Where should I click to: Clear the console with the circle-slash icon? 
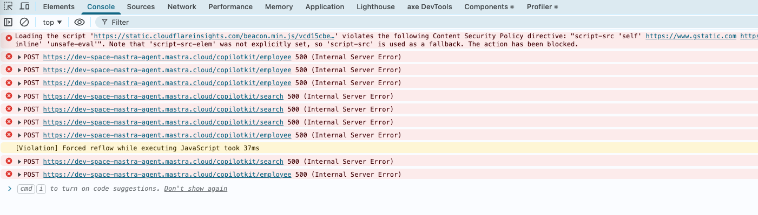24,22
